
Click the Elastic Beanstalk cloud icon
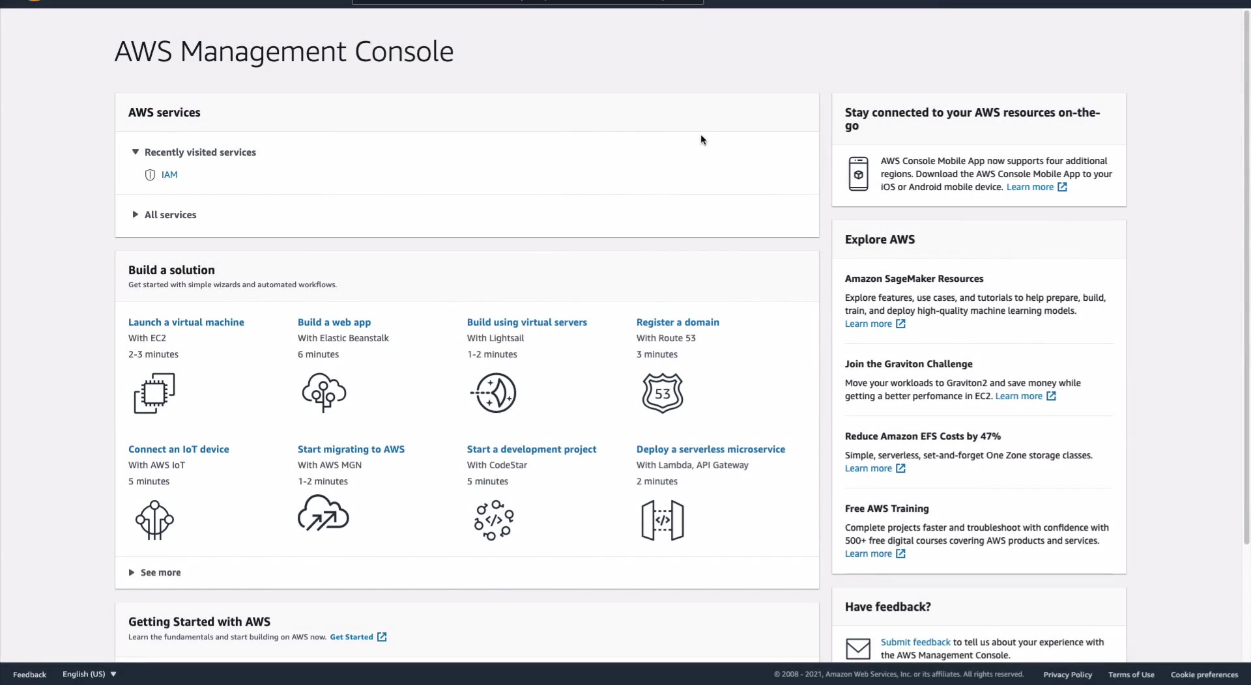[x=324, y=393]
